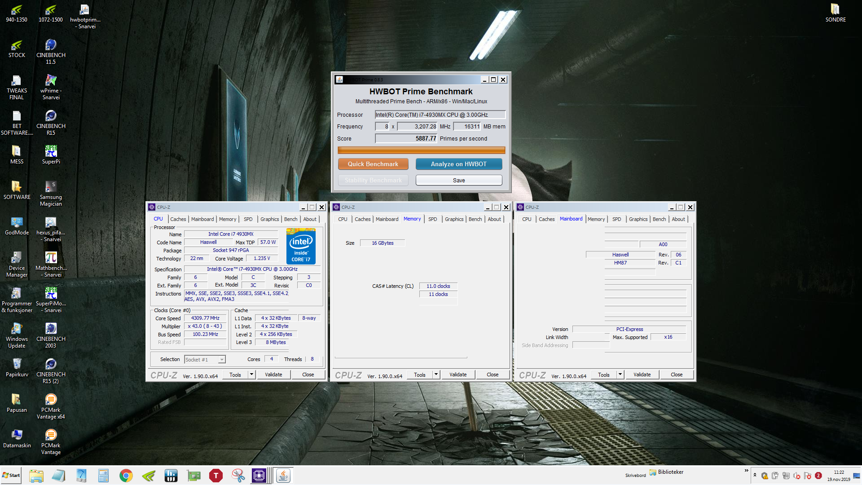Open the Samsung Magician shortcut
The image size is (862, 485).
point(51,194)
